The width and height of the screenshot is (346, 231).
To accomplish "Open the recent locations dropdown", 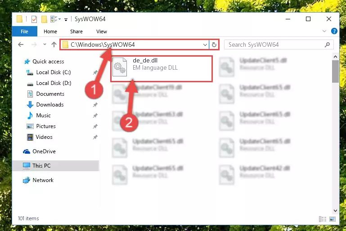I will (45, 44).
